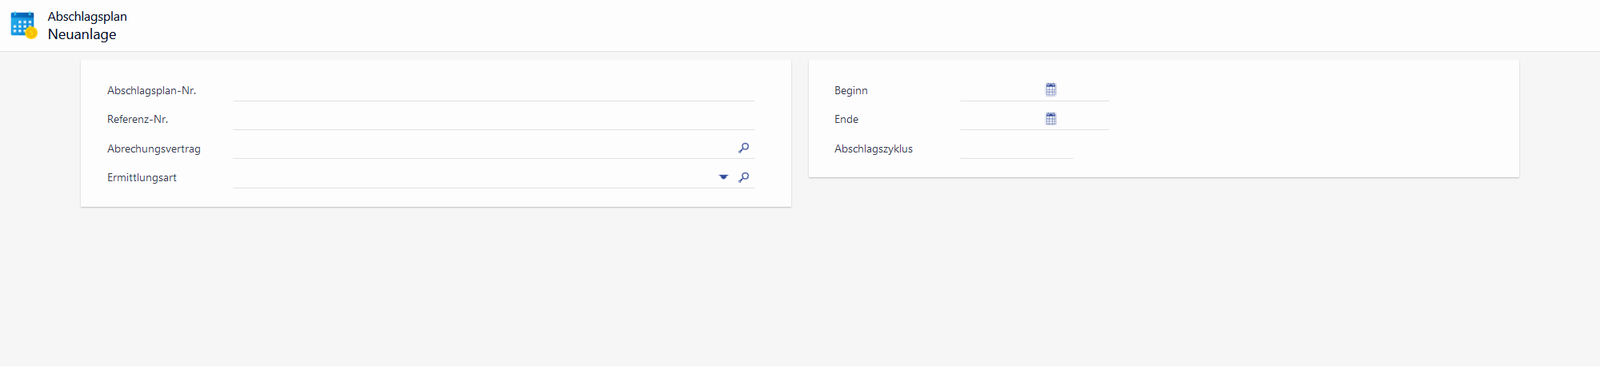The image size is (1600, 368).
Task: Click the Abschlagsplan calendar app icon
Action: click(23, 25)
